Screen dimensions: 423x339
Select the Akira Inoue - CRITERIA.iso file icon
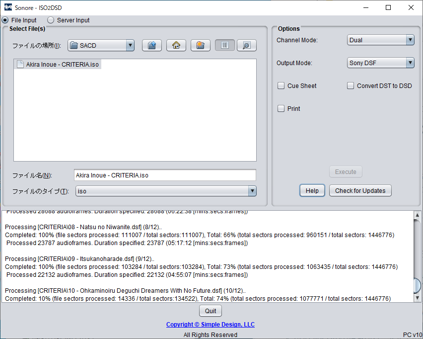pos(20,64)
